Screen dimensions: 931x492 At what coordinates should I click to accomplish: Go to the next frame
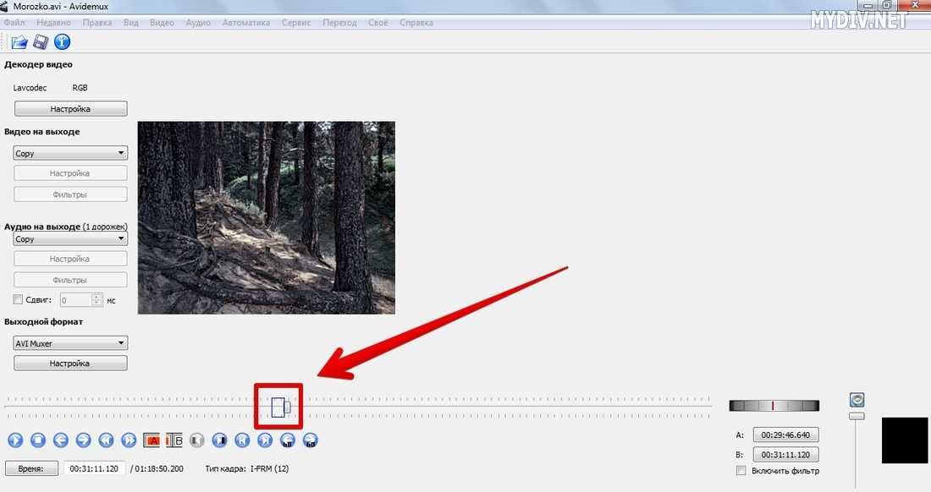pyautogui.click(x=83, y=440)
